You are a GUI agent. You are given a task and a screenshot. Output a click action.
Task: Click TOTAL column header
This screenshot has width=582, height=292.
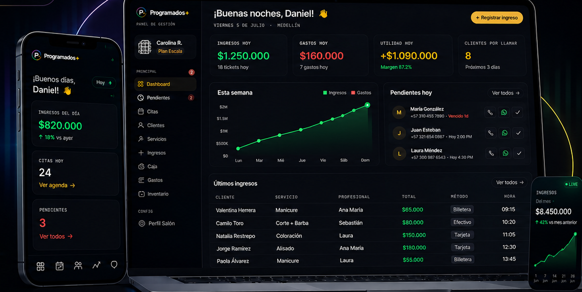(409, 197)
